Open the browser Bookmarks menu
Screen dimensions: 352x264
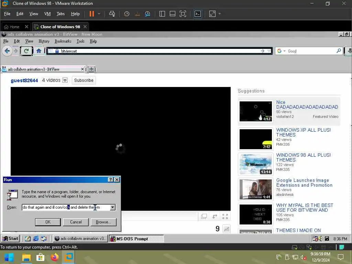(x=63, y=41)
